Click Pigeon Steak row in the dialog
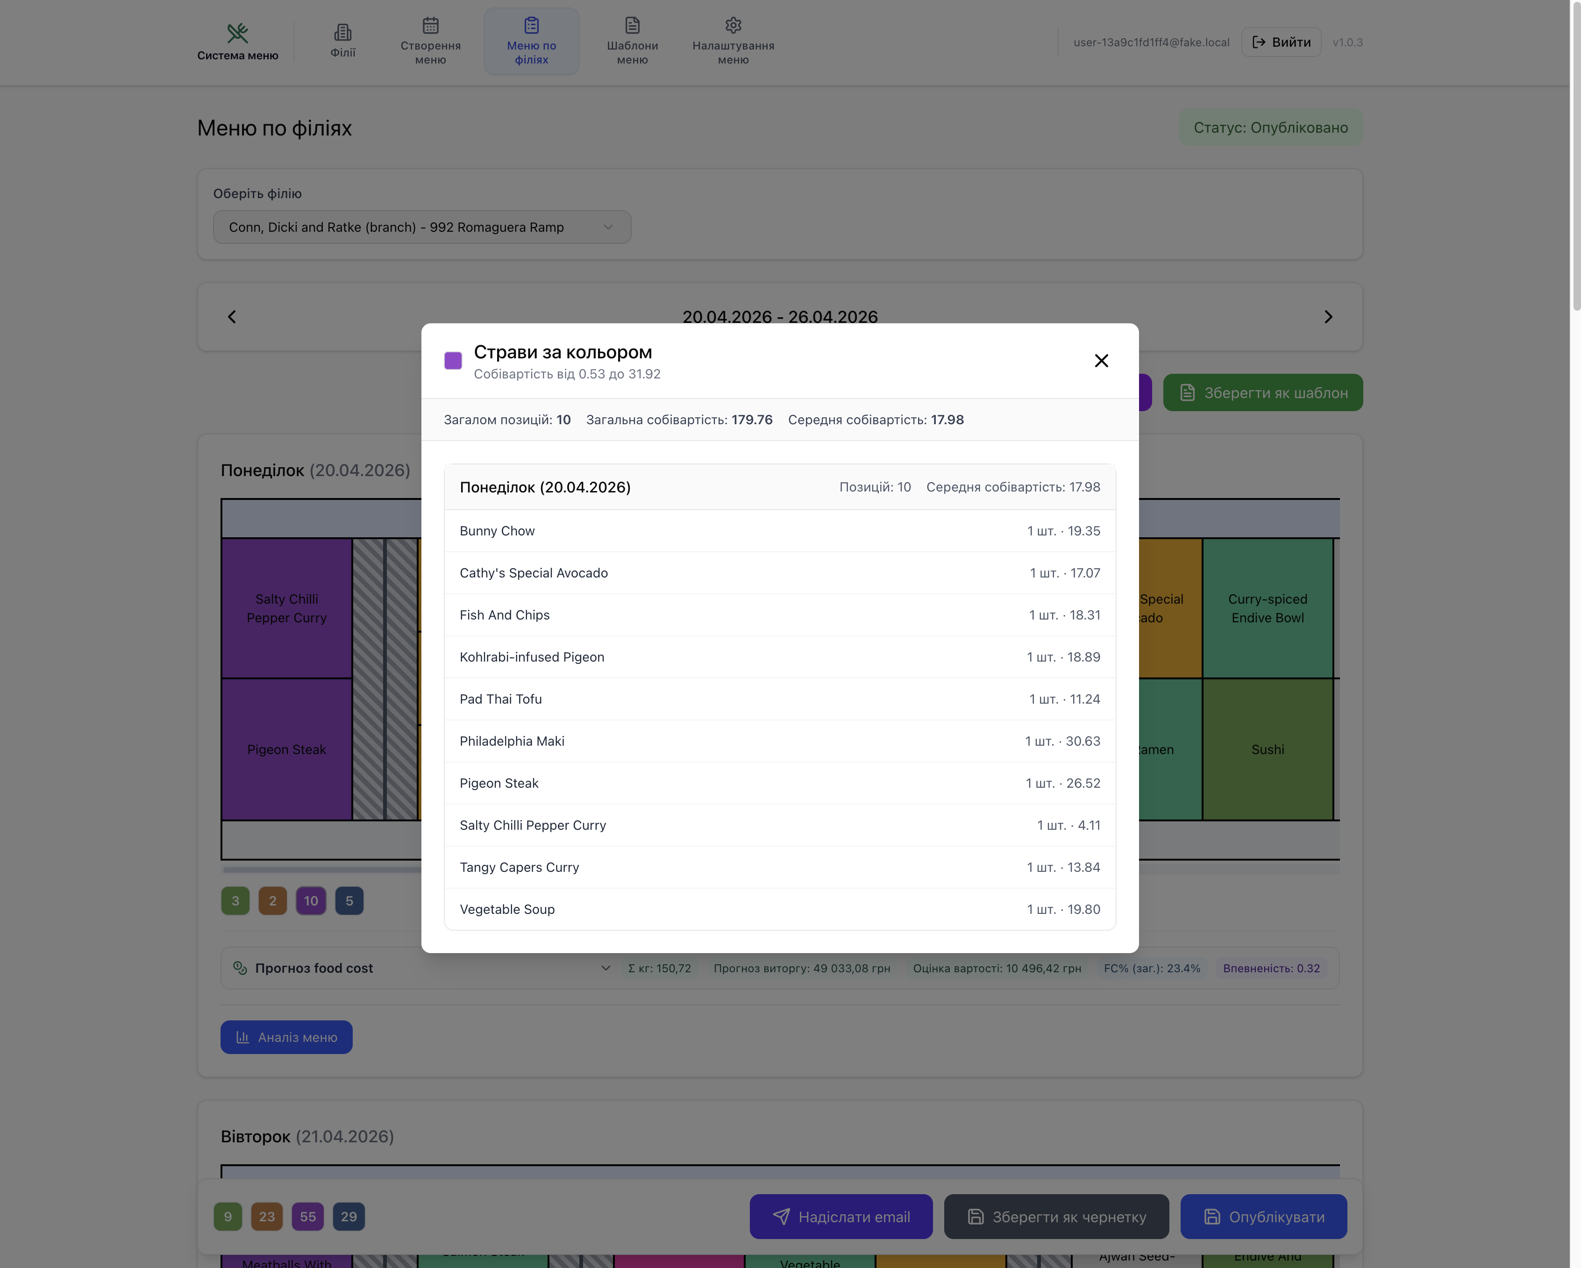The image size is (1581, 1268). pos(780,783)
